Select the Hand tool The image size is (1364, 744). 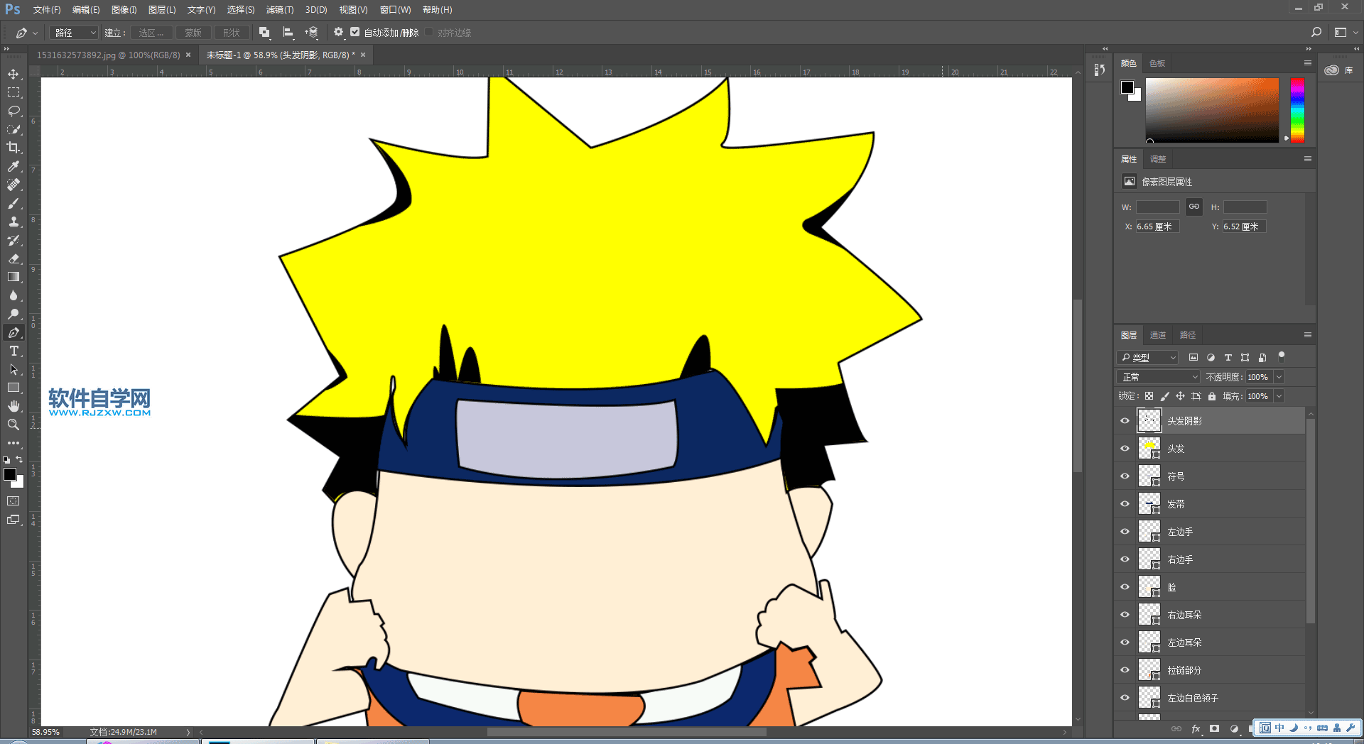pyautogui.click(x=13, y=406)
